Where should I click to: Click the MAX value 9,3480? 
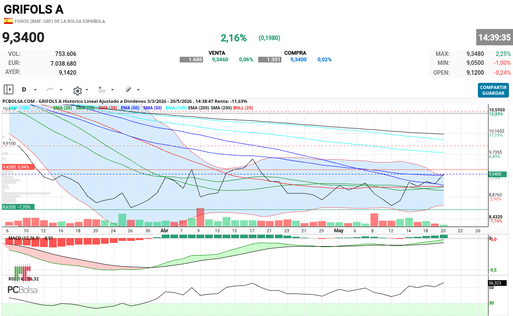pyautogui.click(x=475, y=54)
